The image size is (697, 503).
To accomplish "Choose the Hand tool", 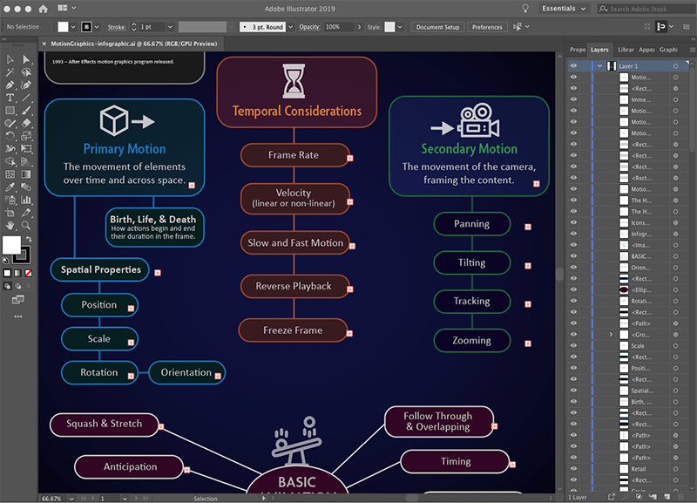I will [10, 225].
